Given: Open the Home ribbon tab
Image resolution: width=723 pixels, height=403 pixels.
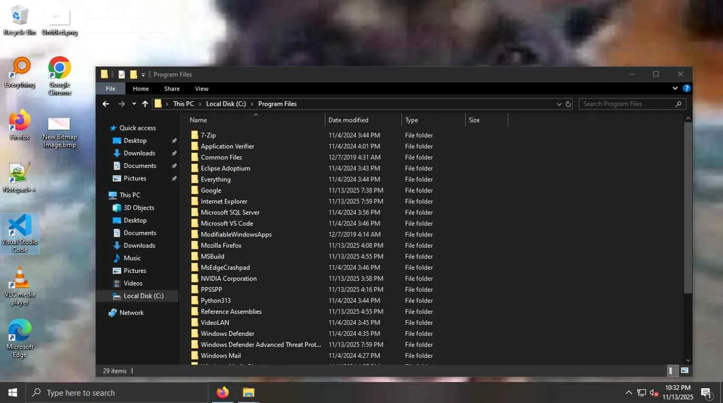Looking at the screenshot, I should (141, 89).
